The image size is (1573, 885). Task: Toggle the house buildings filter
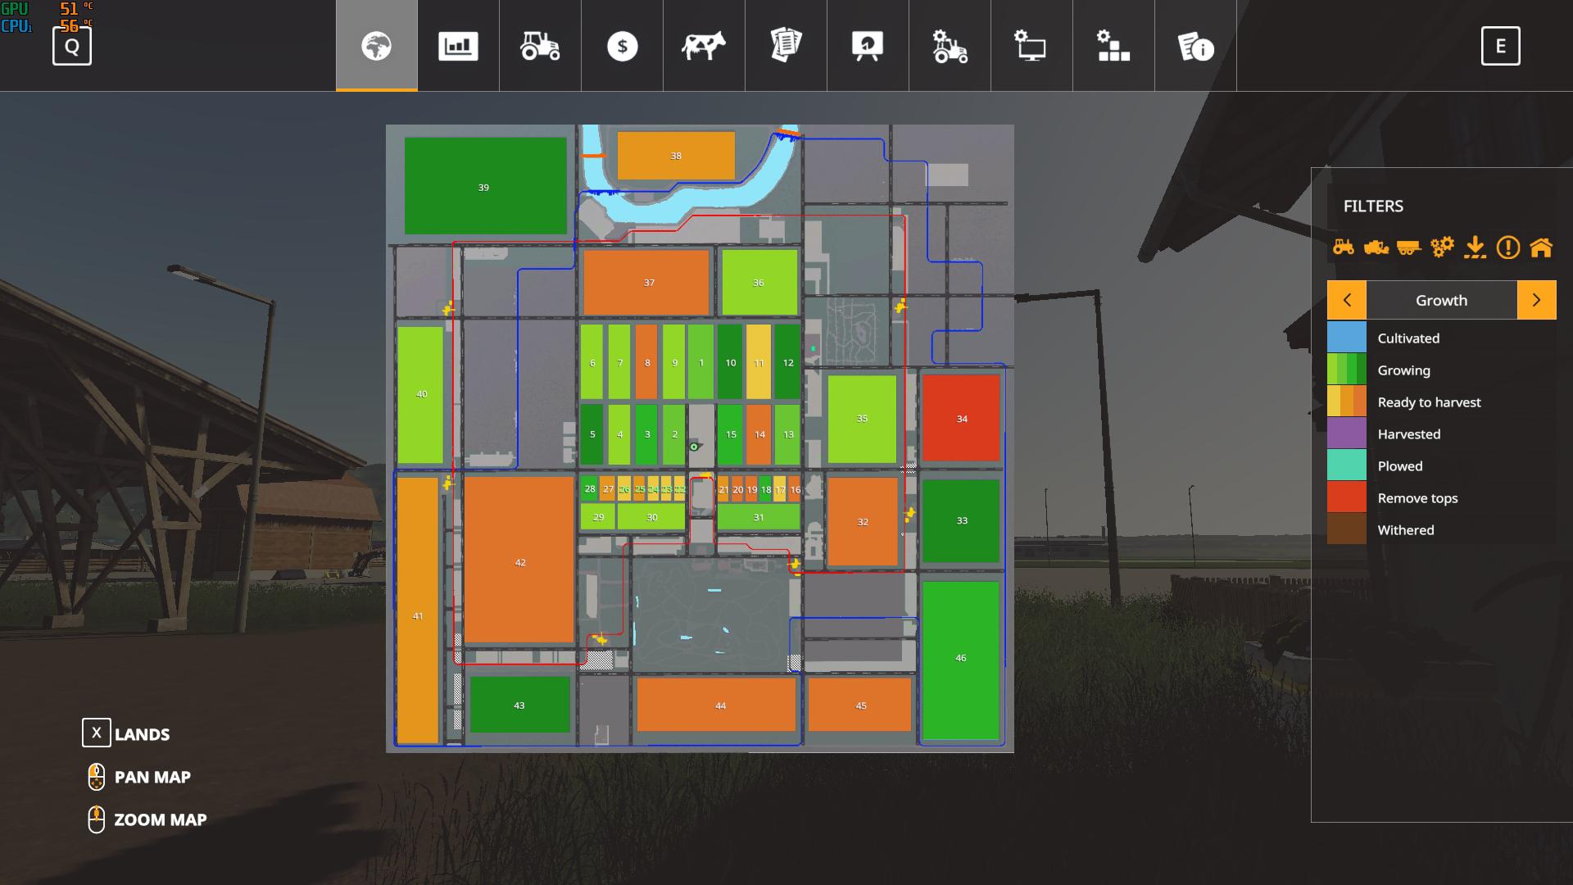coord(1541,247)
